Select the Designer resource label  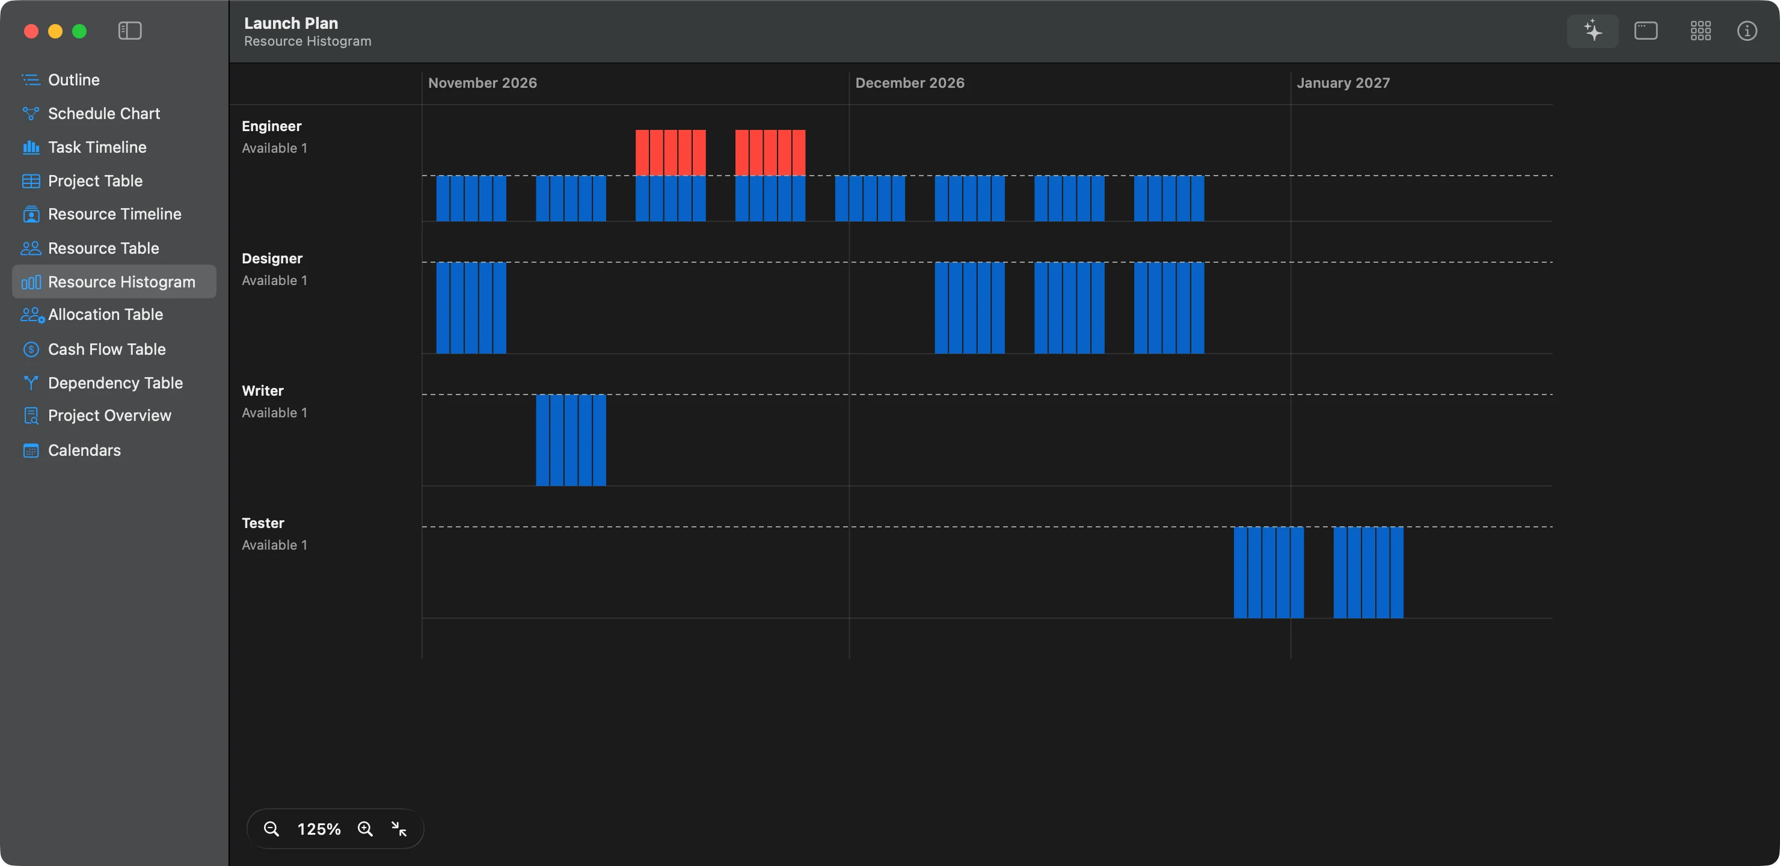pyautogui.click(x=272, y=259)
